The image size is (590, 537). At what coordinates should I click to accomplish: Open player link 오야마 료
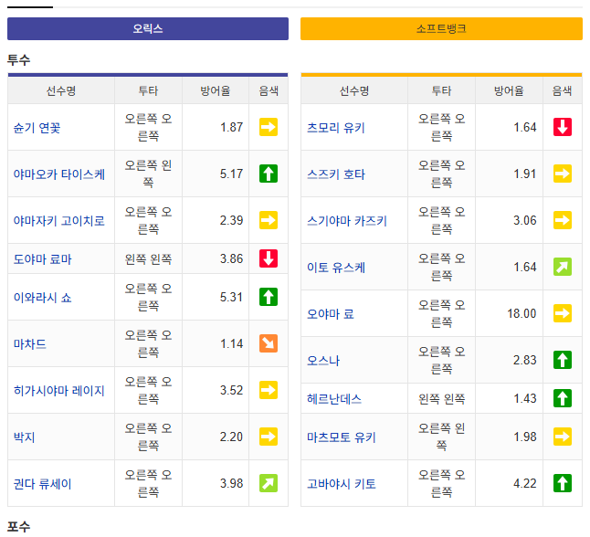[331, 314]
